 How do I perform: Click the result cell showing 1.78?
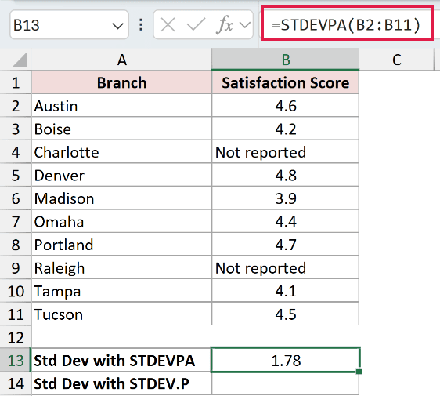[x=286, y=360]
